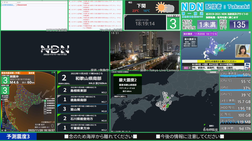
Task: Open the 地震情報 tab on the intensity map
Action: pyautogui.click(x=213, y=72)
